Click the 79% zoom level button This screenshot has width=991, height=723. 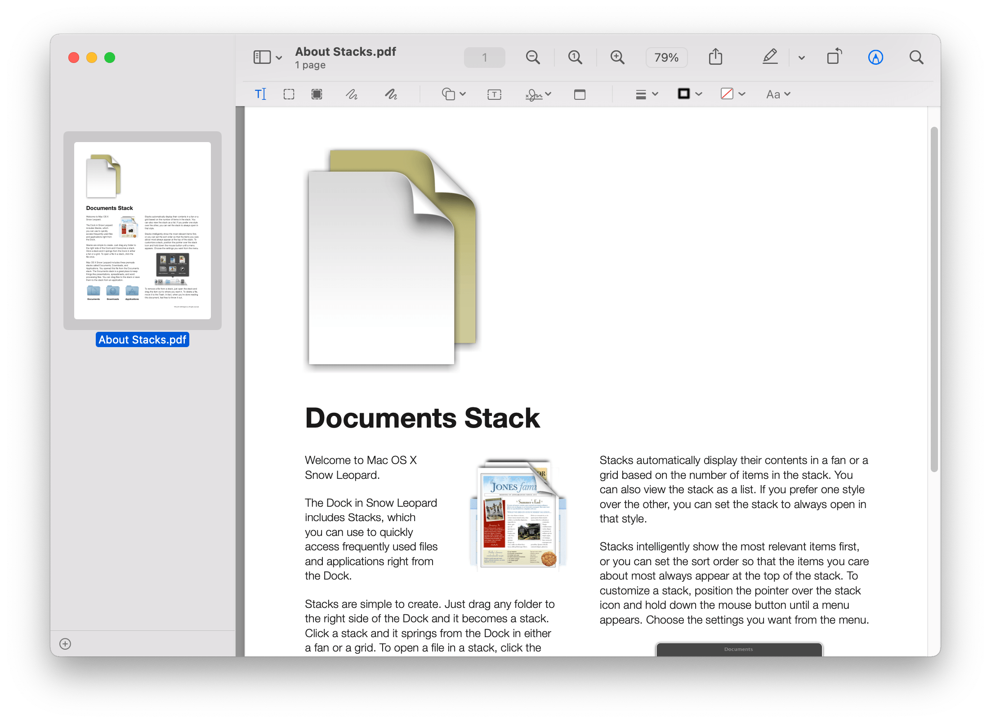(x=666, y=58)
